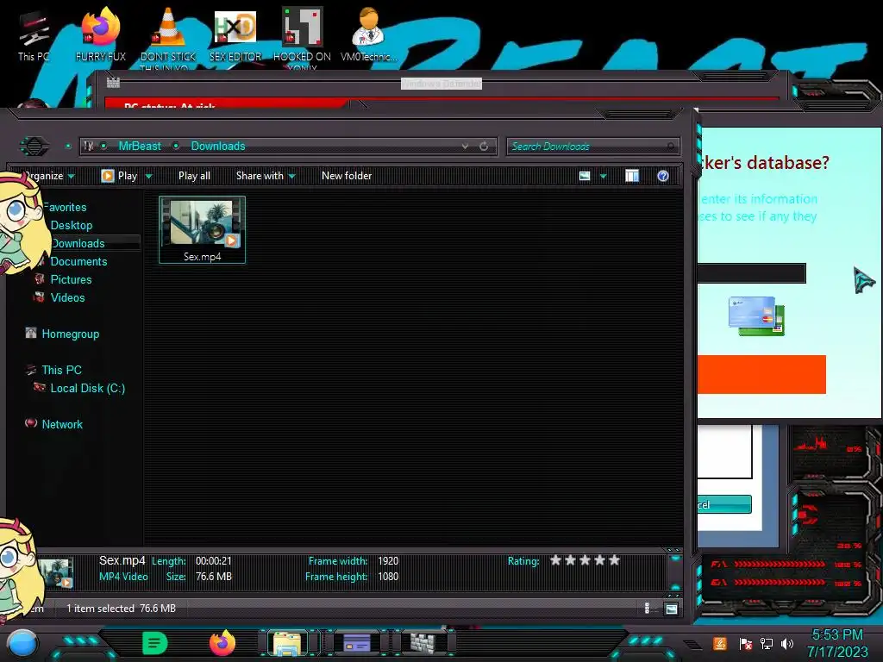The image size is (883, 662).
Task: Open Firefox from the taskbar
Action: 222,643
